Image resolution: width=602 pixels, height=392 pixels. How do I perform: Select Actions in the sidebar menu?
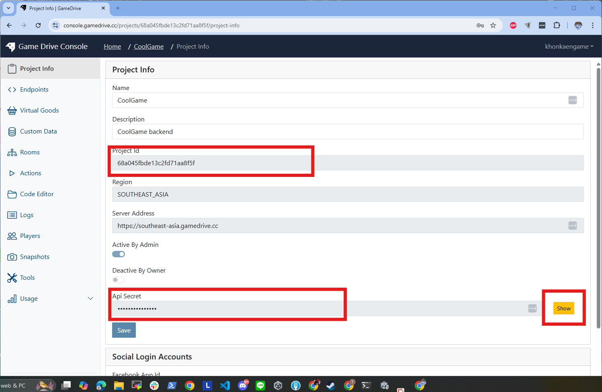point(31,173)
